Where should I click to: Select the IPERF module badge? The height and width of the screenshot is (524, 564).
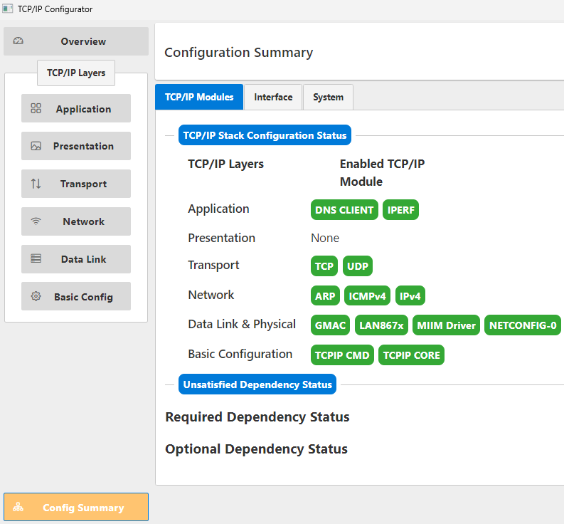pyautogui.click(x=401, y=210)
